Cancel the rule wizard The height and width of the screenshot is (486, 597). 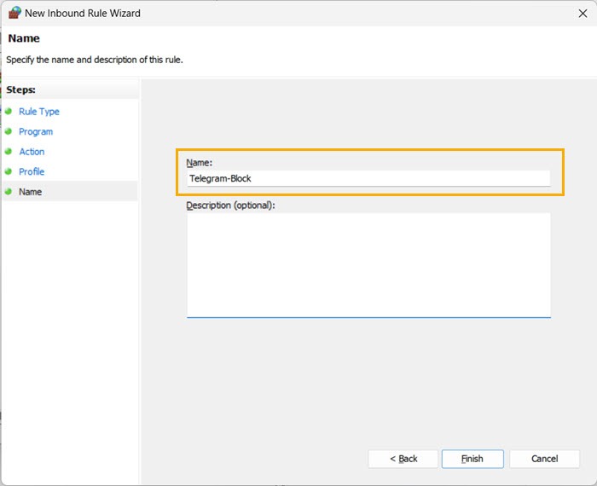click(x=544, y=459)
